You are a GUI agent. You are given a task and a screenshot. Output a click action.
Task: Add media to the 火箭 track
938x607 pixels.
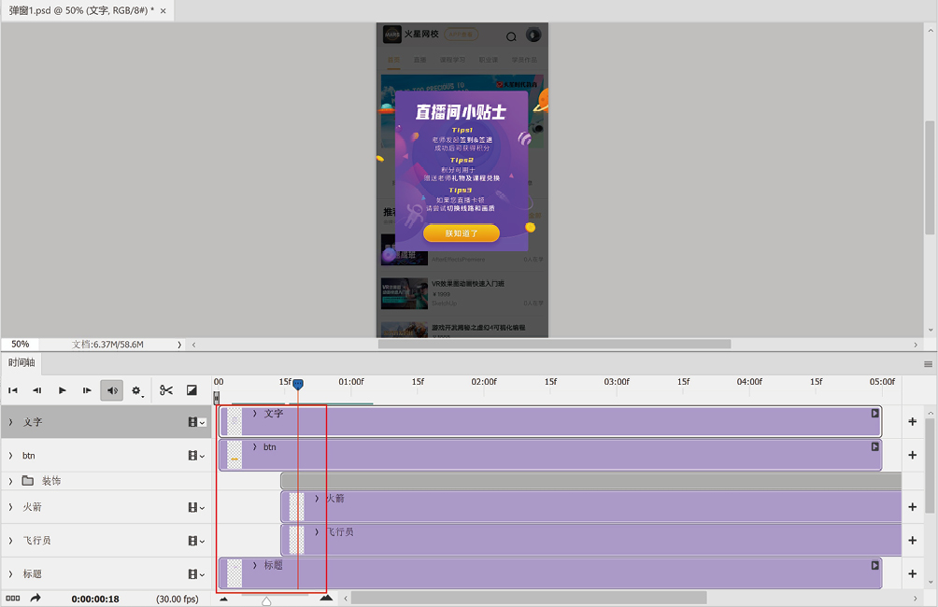pos(912,507)
